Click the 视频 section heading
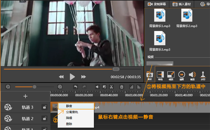 click(x=150, y=57)
